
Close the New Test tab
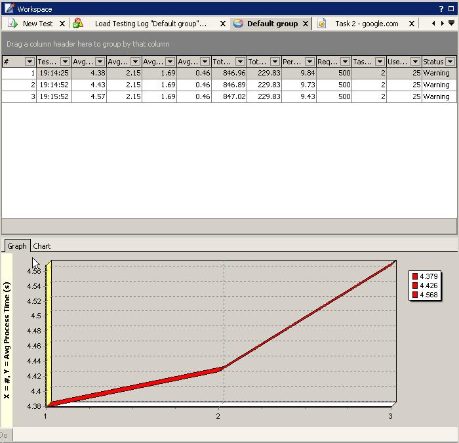pyautogui.click(x=62, y=24)
